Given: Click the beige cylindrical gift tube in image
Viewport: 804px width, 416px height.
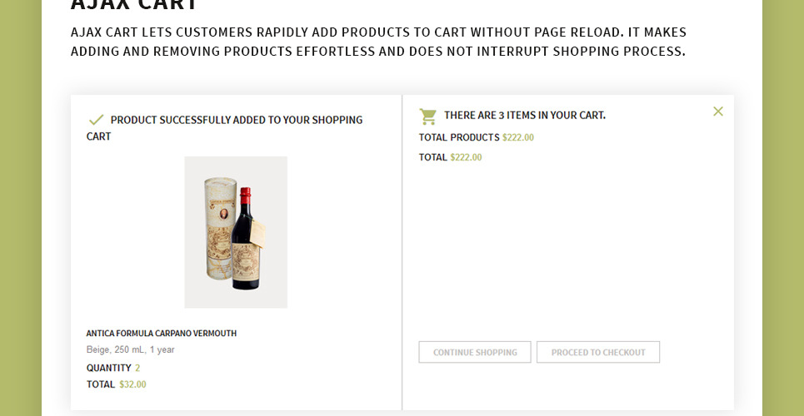Looking at the screenshot, I should pos(212,229).
